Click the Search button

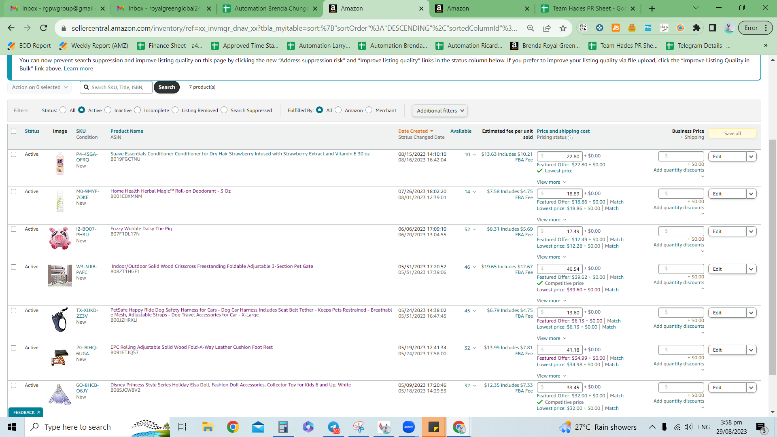[167, 87]
